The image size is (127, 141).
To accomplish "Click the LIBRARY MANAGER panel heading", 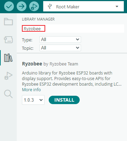I will coord(38,19).
